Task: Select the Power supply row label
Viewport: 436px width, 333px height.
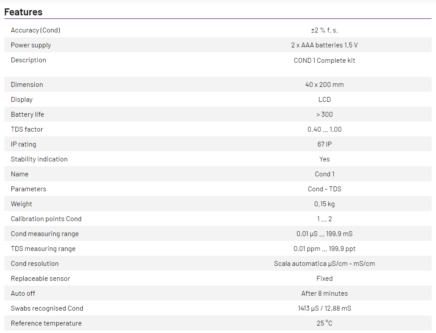Action: click(31, 45)
